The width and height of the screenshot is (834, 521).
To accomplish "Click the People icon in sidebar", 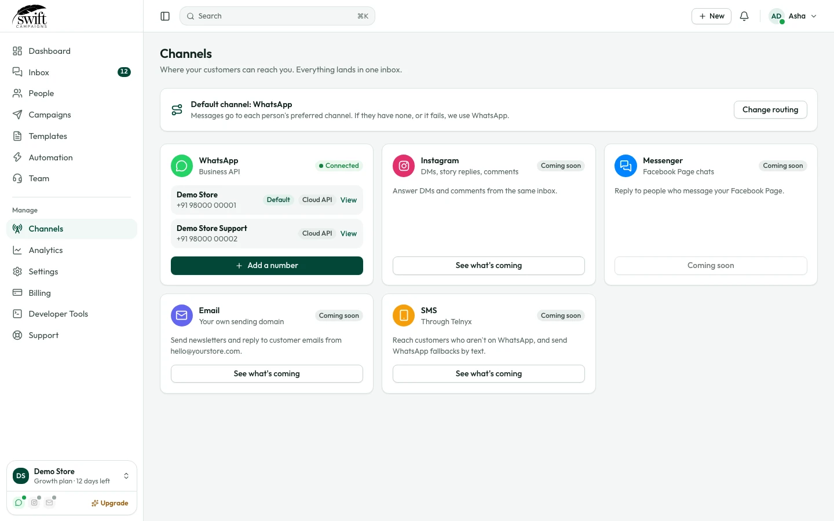I will [17, 93].
